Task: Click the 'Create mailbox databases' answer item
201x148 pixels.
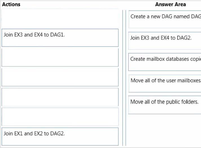Action: (x=165, y=62)
